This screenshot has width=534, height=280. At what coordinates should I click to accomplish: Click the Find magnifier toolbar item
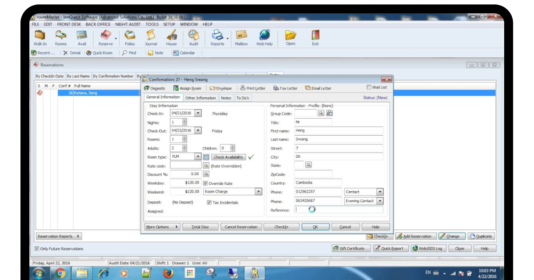(x=129, y=53)
